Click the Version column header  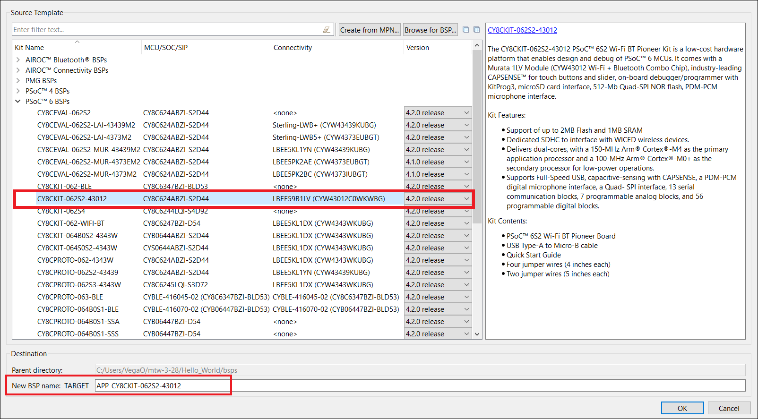(438, 48)
